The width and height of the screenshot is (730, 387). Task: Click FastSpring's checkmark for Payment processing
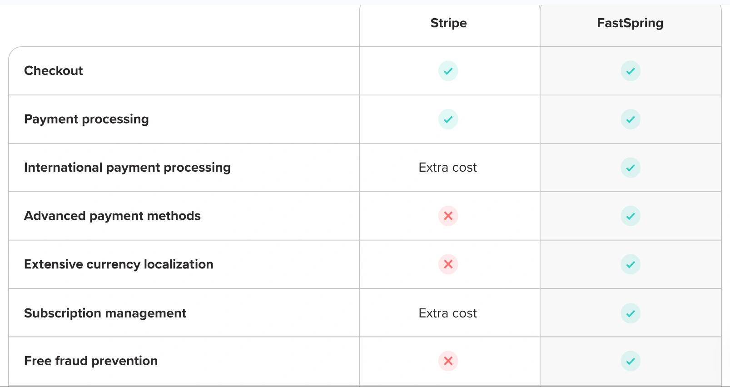(x=631, y=119)
